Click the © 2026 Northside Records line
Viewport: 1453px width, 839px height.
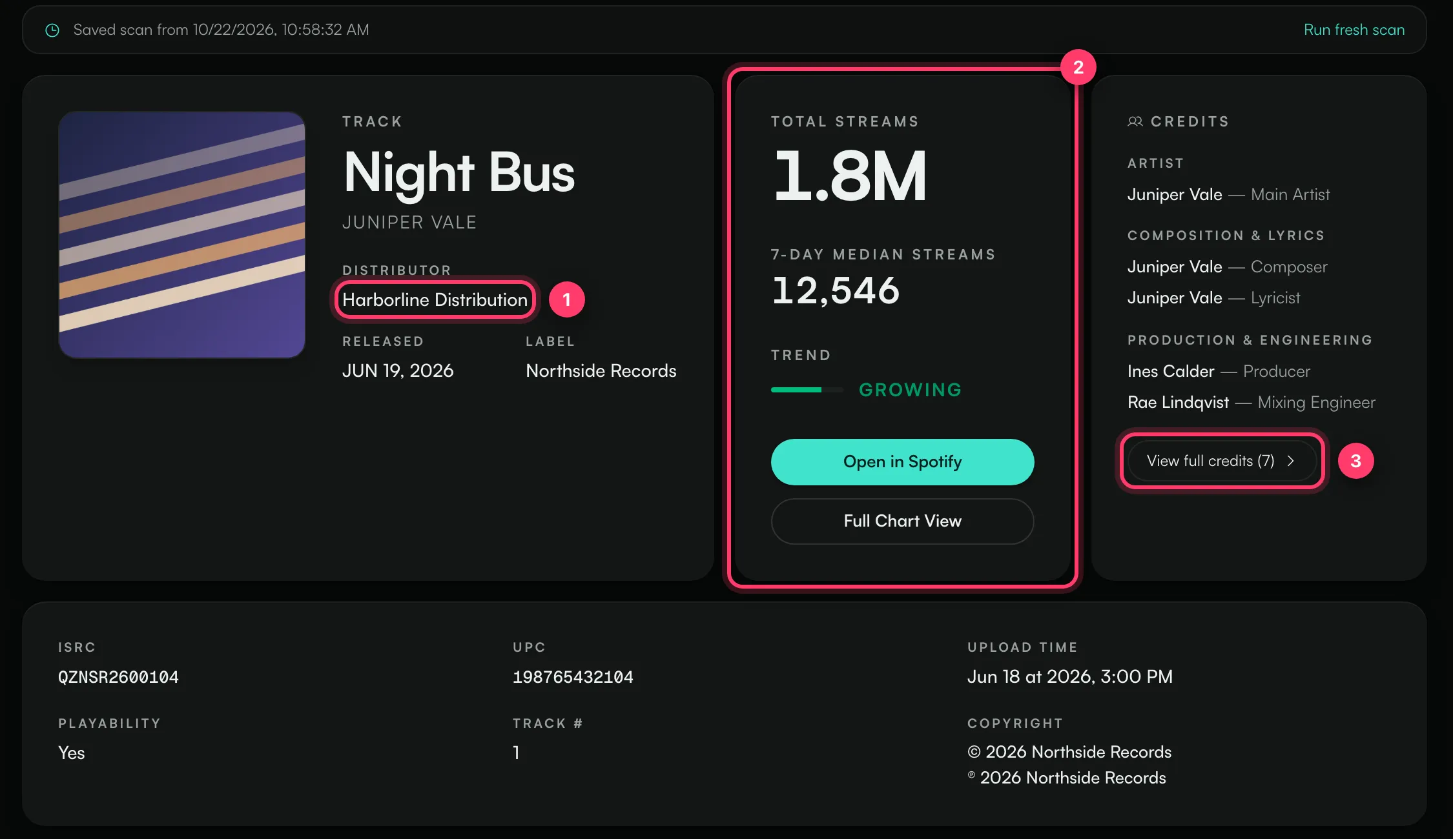click(1069, 752)
